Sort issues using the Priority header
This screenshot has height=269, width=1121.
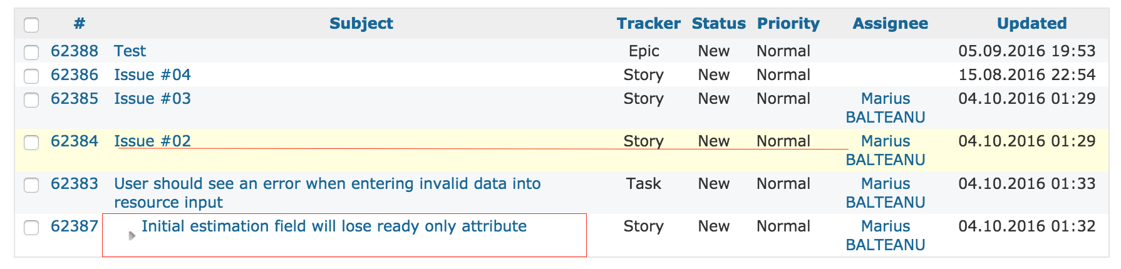pyautogui.click(x=788, y=24)
